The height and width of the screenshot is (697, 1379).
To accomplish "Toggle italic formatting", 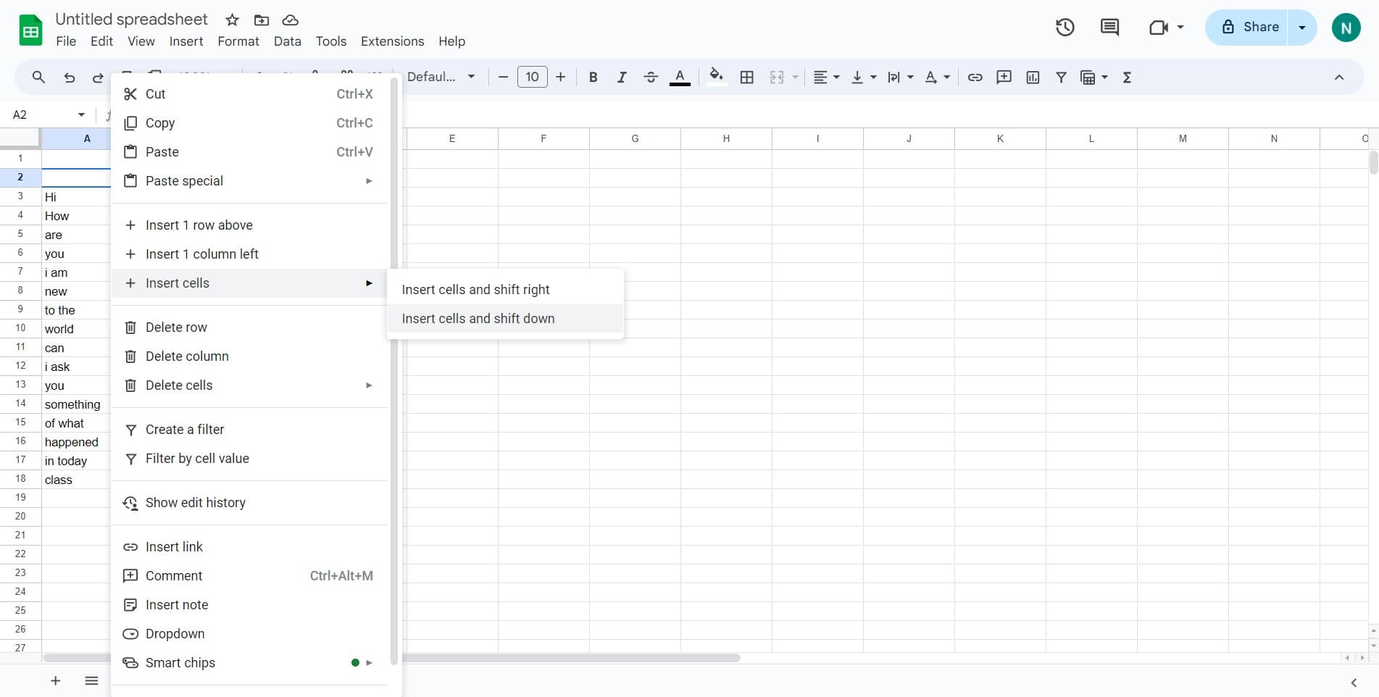I will (x=622, y=77).
